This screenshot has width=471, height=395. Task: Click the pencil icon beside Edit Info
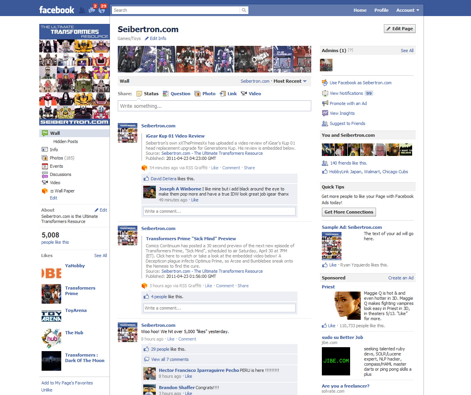click(147, 38)
